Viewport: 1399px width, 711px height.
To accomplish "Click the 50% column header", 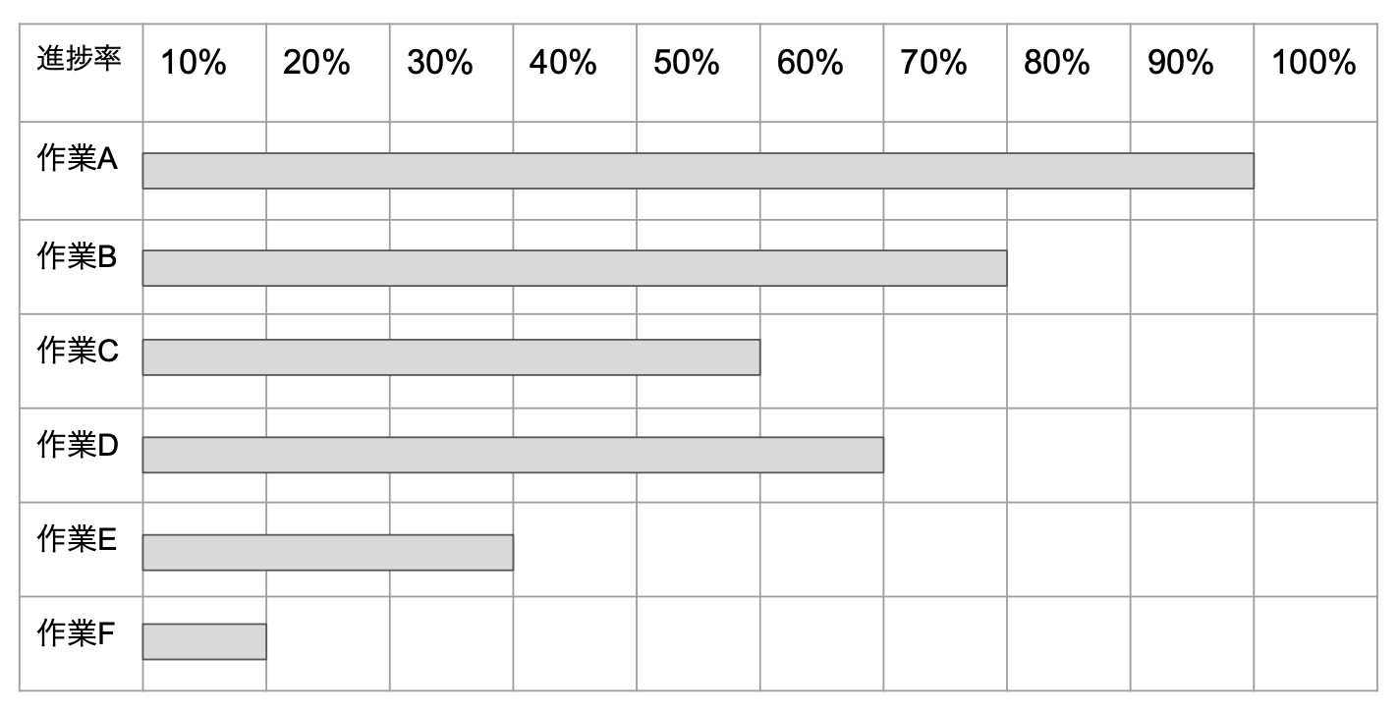I will coord(687,64).
